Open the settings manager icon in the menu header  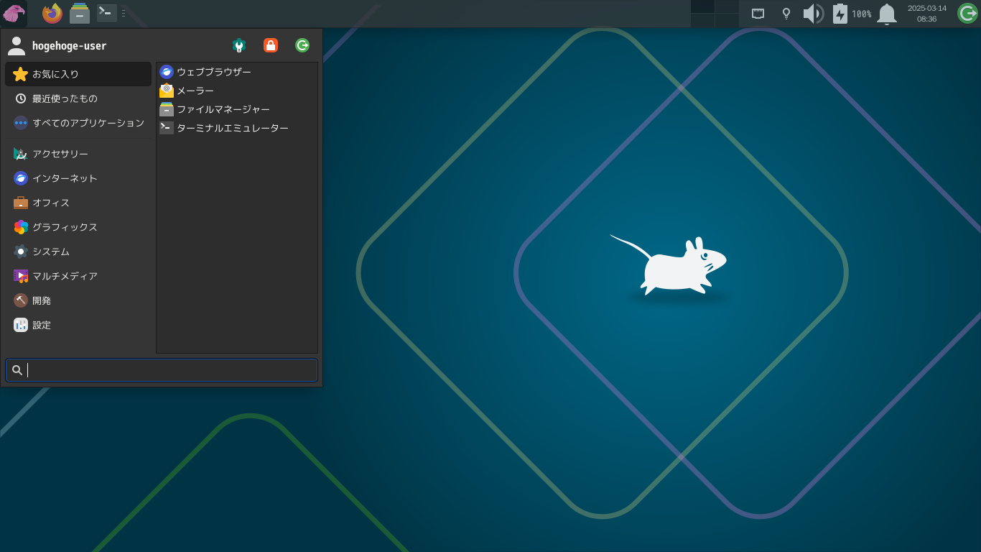coord(239,45)
